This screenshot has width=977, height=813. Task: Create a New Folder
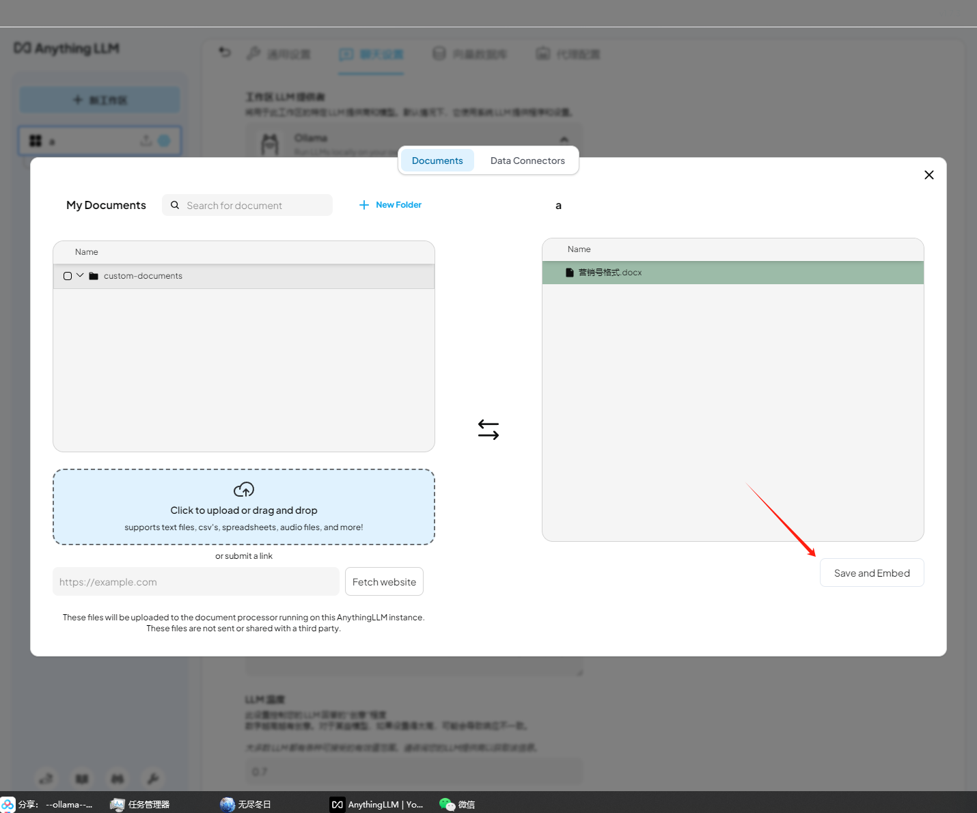(390, 205)
